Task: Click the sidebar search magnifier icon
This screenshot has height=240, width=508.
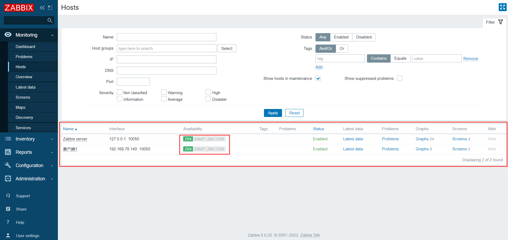Action: 50,20
